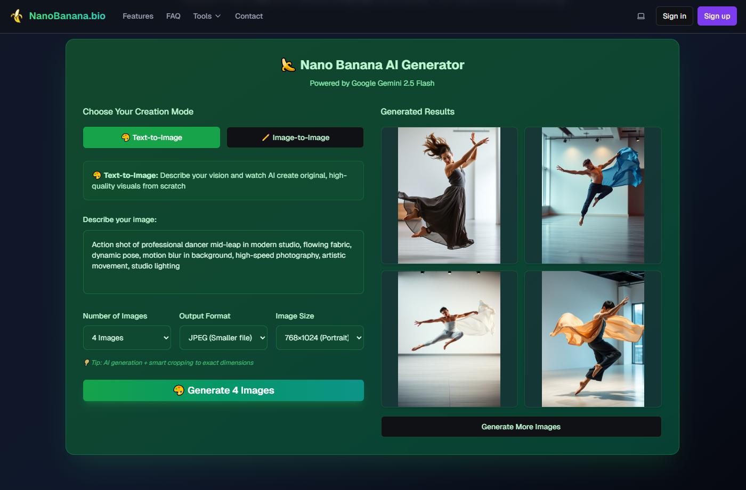This screenshot has width=746, height=490.
Task: Click the banana icon beside the generator title
Action: pyautogui.click(x=288, y=65)
